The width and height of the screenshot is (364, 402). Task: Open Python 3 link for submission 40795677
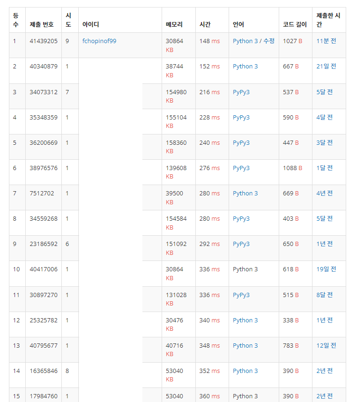[245, 346]
